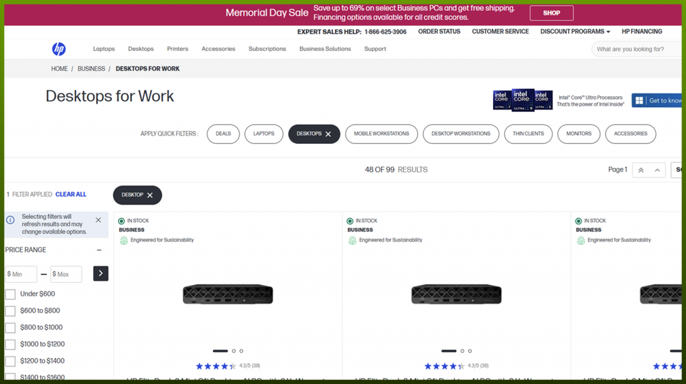686x384 pixels.
Task: Check the $1000 to $1200 filter
Action: click(x=11, y=345)
